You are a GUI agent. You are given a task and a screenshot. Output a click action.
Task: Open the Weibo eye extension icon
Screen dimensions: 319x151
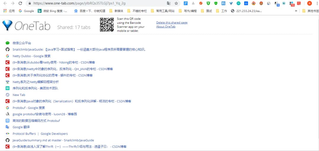click(x=253, y=3)
